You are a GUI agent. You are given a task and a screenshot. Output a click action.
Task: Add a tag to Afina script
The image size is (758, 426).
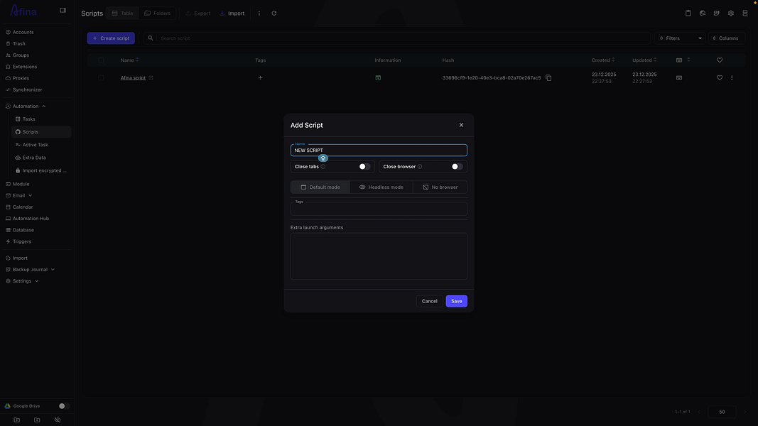pos(260,78)
